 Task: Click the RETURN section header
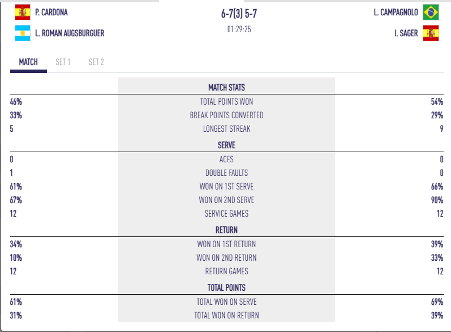click(226, 230)
